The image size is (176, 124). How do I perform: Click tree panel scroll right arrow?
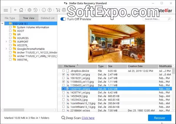coord(56,110)
